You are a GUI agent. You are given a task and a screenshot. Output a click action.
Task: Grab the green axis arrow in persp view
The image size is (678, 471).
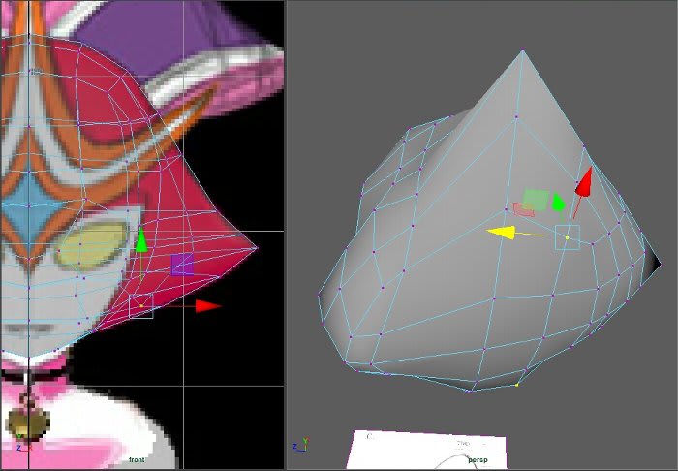[x=559, y=202]
